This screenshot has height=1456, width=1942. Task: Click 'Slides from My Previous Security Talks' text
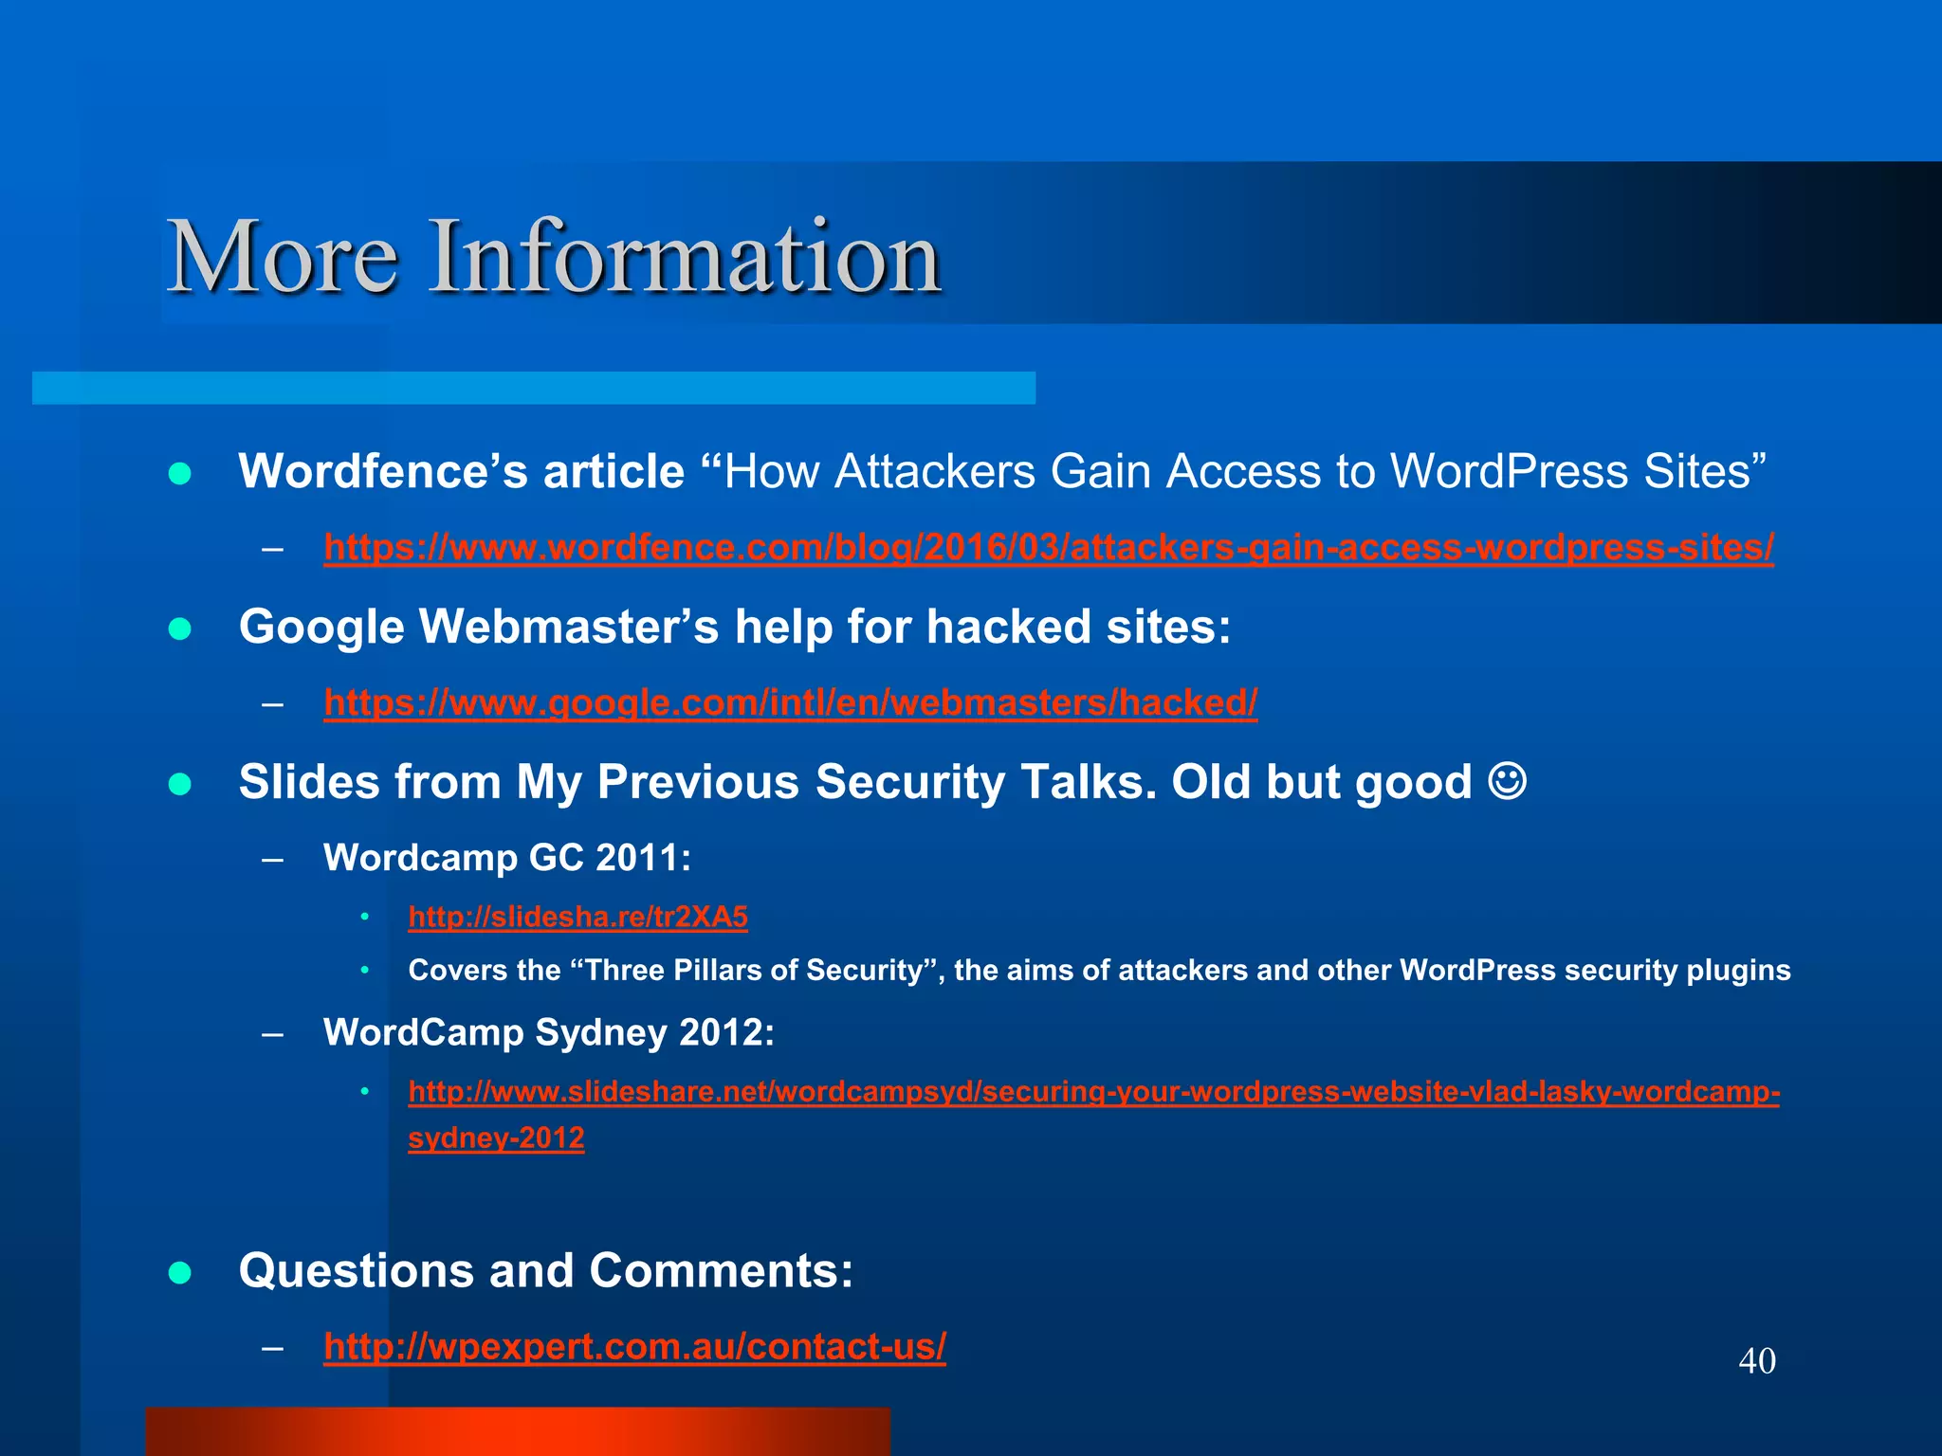coord(697,782)
